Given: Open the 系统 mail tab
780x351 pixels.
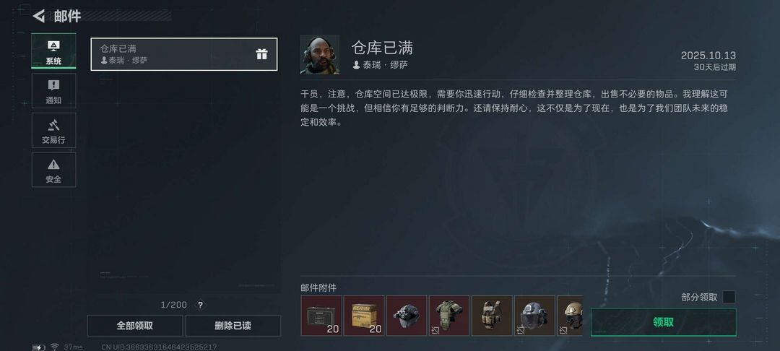Looking at the screenshot, I should point(53,51).
